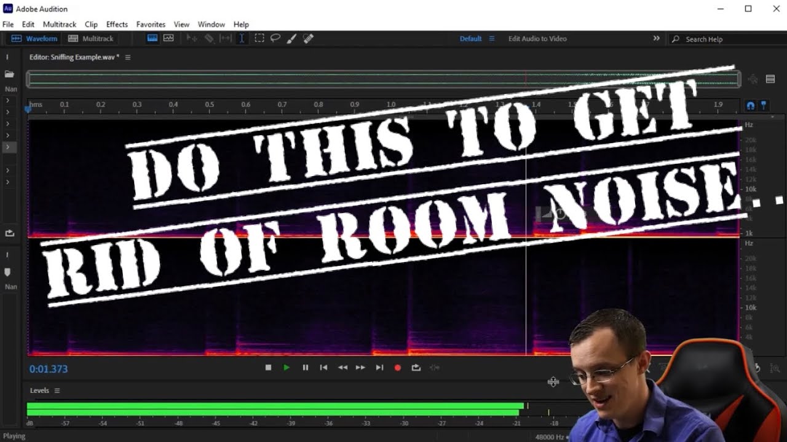Toggle Skip Selection button
The height and width of the screenshot is (442, 787).
pyautogui.click(x=435, y=368)
